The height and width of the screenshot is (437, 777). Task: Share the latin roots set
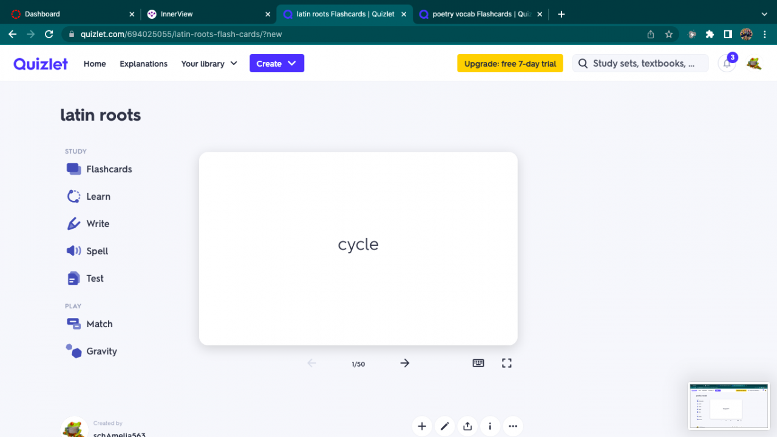tap(467, 426)
